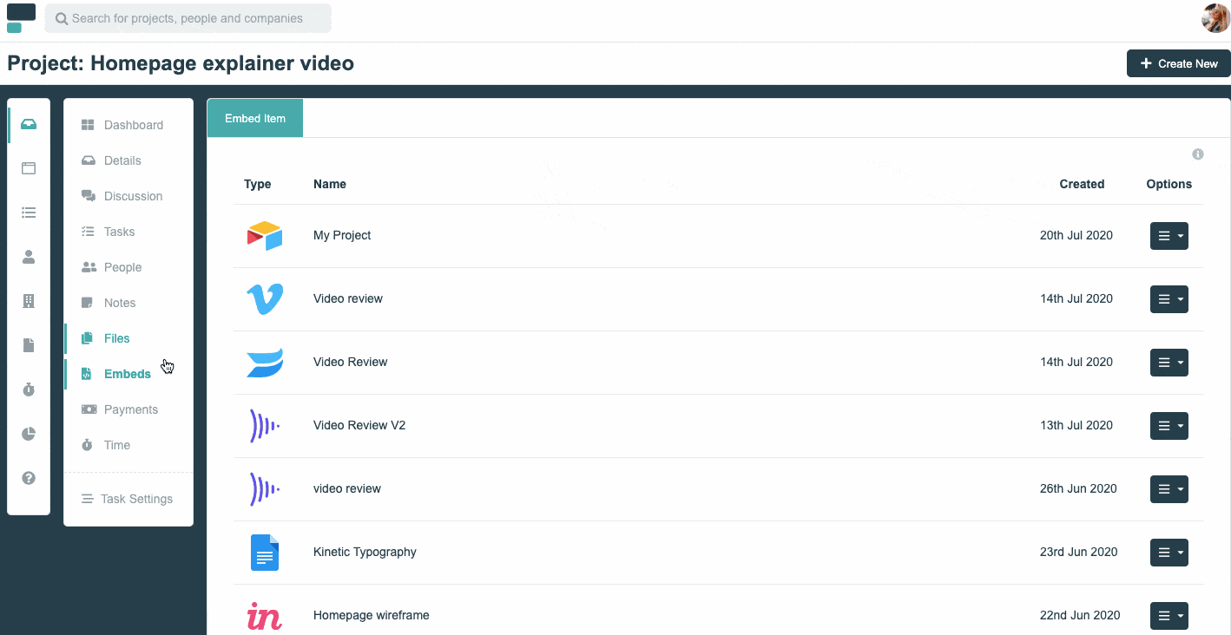1231x635 pixels.
Task: Click the search field for projects and people
Action: click(188, 18)
